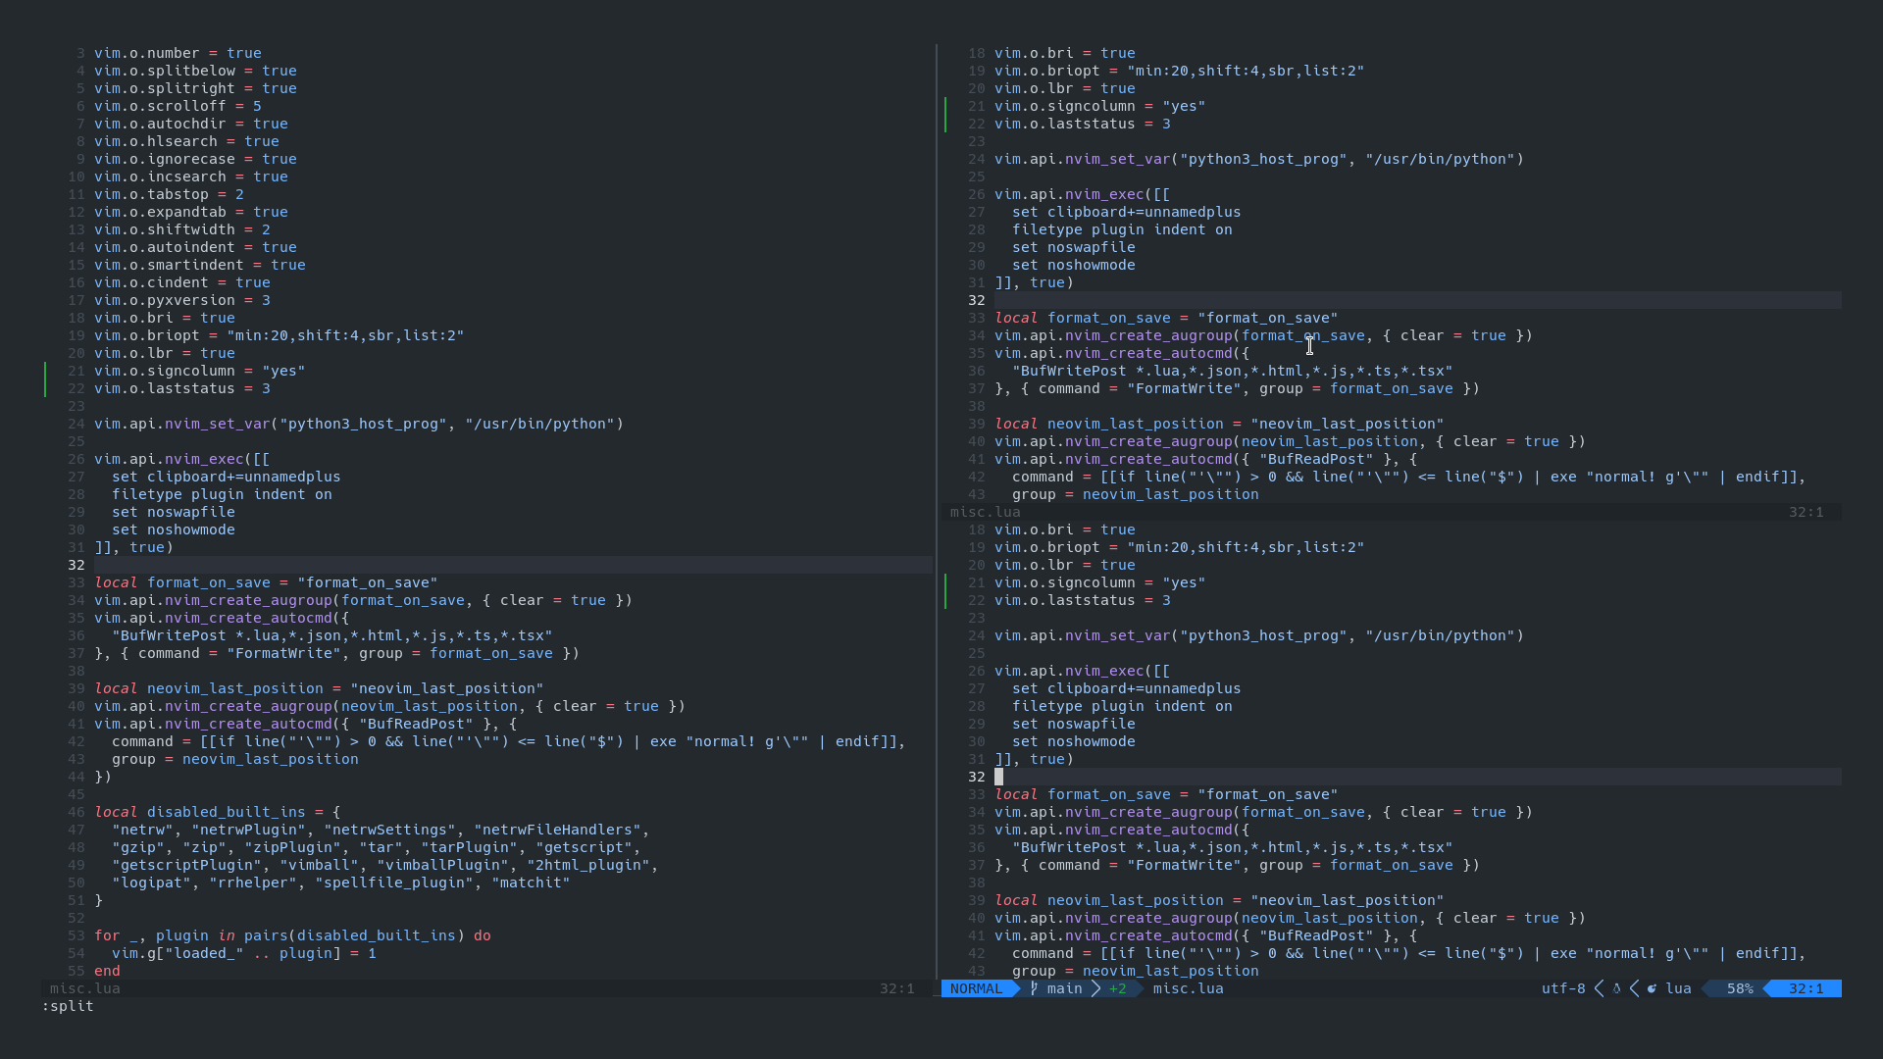Click line number 32 in the left window
Screen dimensions: 1883x1059
77,565
